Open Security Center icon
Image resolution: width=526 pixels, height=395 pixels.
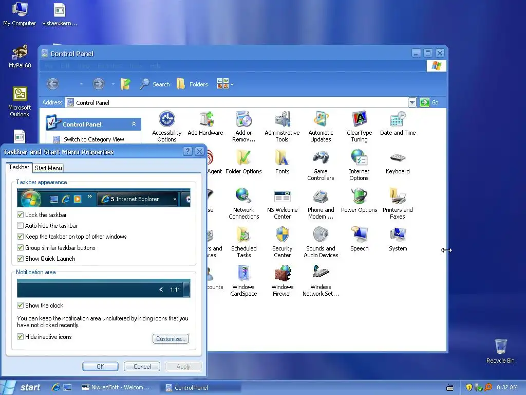click(282, 243)
